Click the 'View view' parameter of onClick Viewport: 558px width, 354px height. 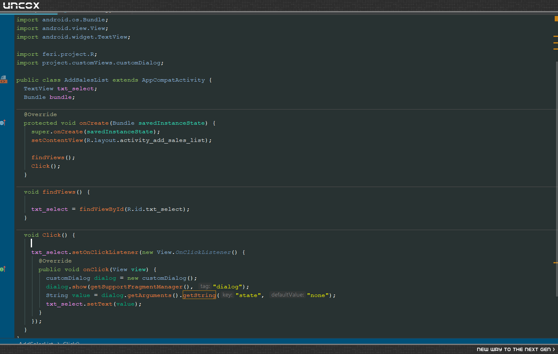click(129, 269)
